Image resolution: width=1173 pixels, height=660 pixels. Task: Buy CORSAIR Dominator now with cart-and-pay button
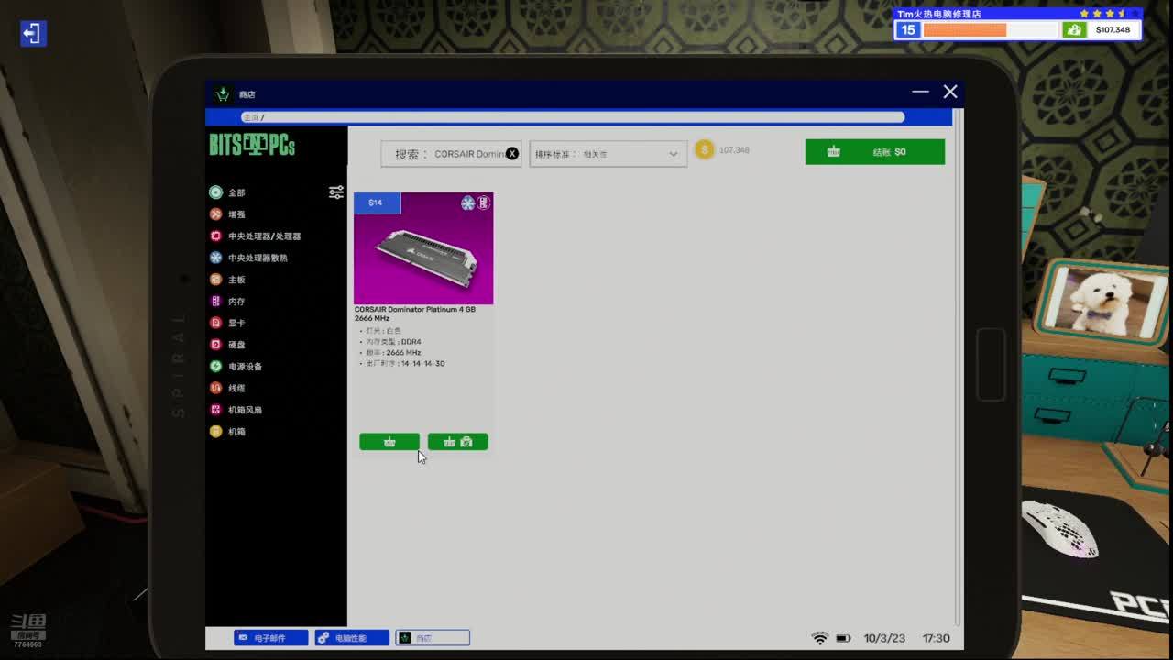(x=458, y=442)
